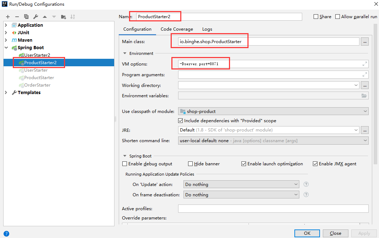Expand the VM options field editor

point(364,64)
